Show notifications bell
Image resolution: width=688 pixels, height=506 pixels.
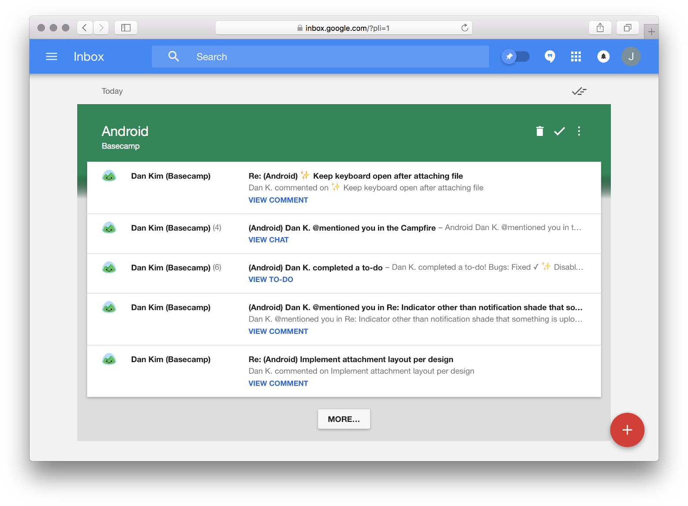pyautogui.click(x=603, y=57)
